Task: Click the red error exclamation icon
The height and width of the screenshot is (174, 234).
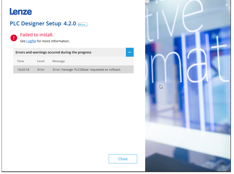Action: 14,38
